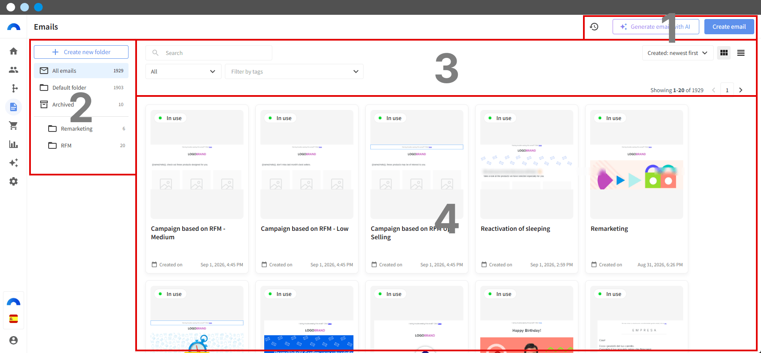Click the Emails page heading
761x353 pixels.
tap(46, 27)
